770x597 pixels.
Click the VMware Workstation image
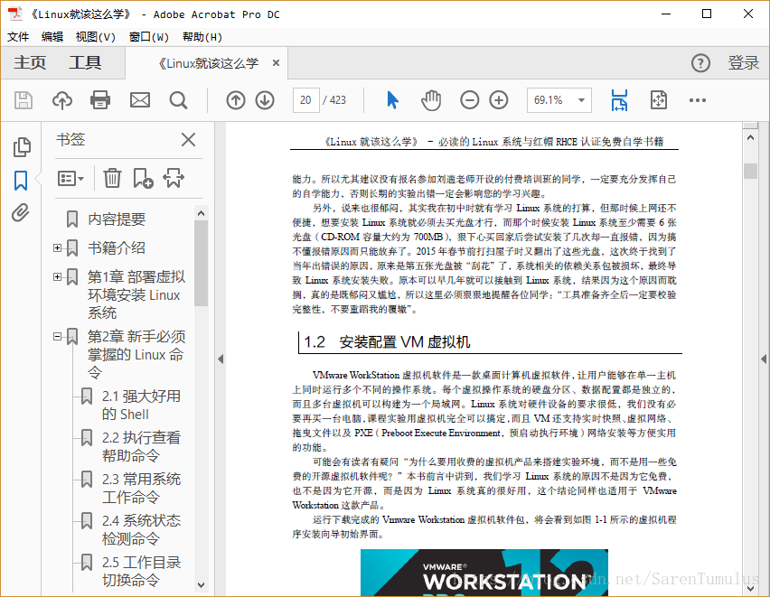pos(484,573)
